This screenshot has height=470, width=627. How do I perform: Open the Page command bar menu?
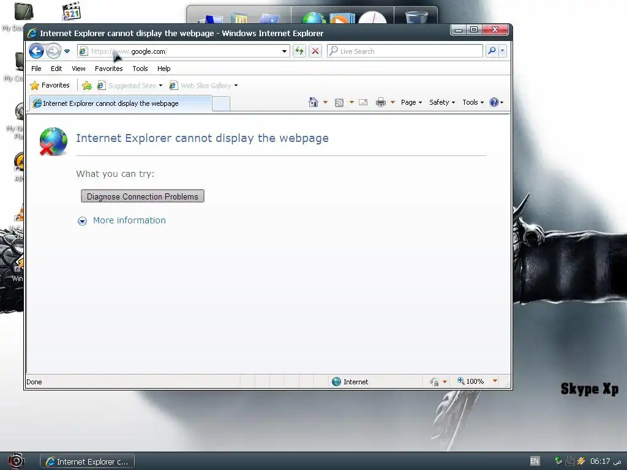coord(411,102)
